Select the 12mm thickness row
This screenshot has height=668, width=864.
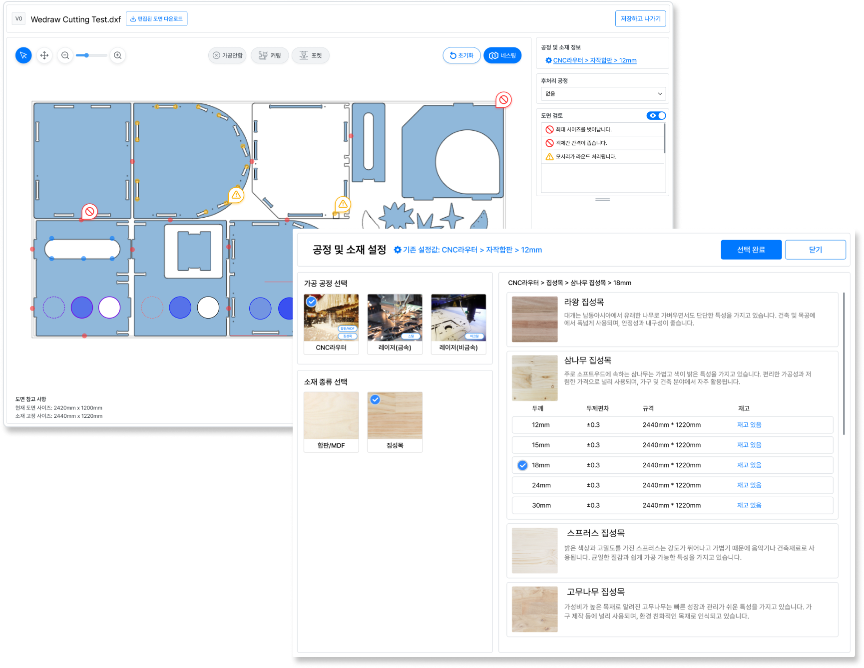672,425
